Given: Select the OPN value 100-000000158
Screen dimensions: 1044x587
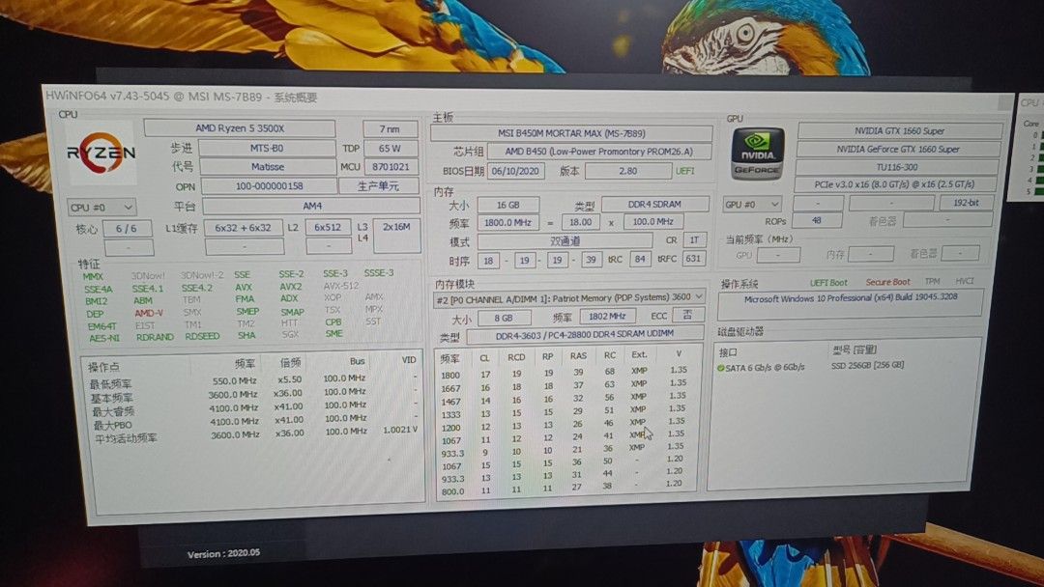Looking at the screenshot, I should coord(269,186).
